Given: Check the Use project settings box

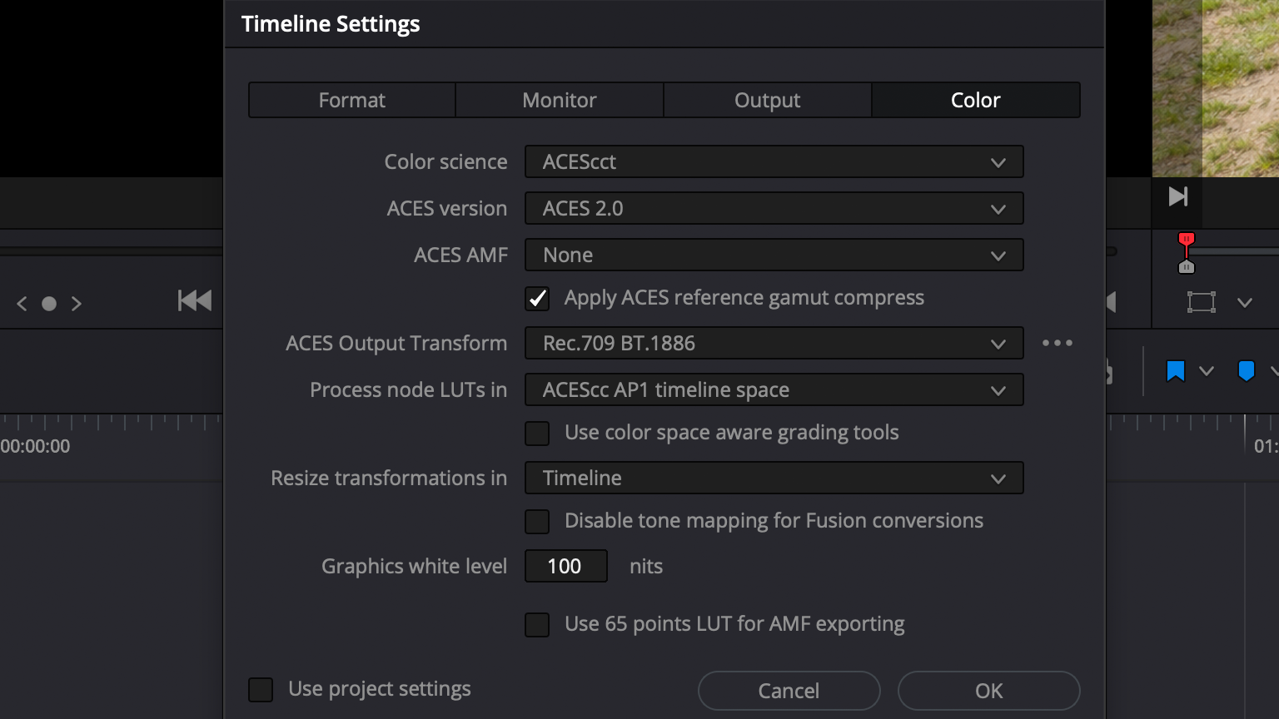Looking at the screenshot, I should pos(261,689).
